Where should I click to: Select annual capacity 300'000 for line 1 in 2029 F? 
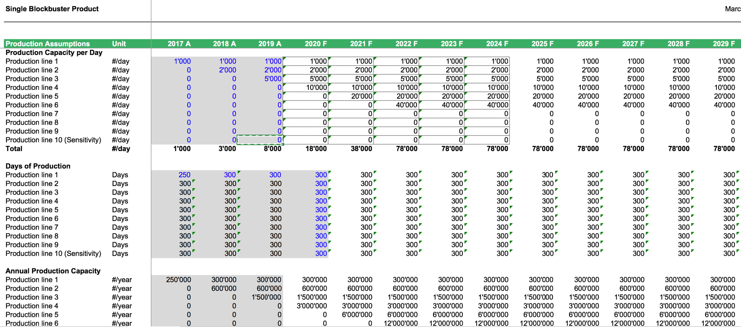(x=723, y=279)
